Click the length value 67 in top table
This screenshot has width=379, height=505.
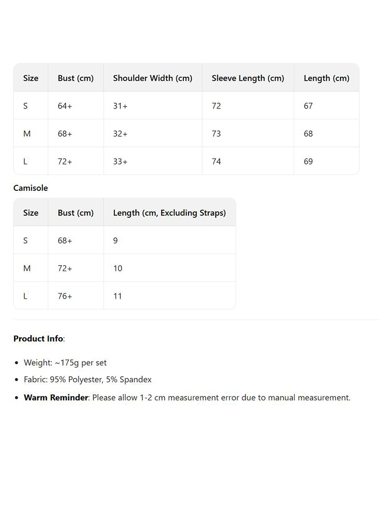click(308, 106)
